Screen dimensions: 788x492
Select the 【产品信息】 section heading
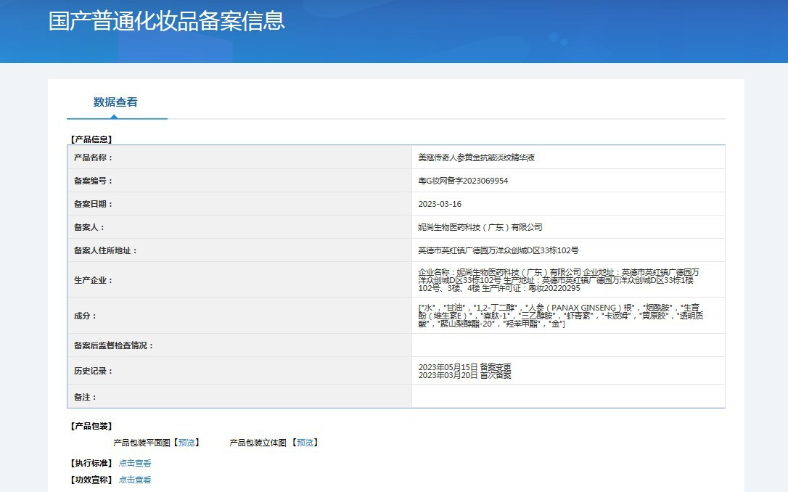[x=91, y=139]
